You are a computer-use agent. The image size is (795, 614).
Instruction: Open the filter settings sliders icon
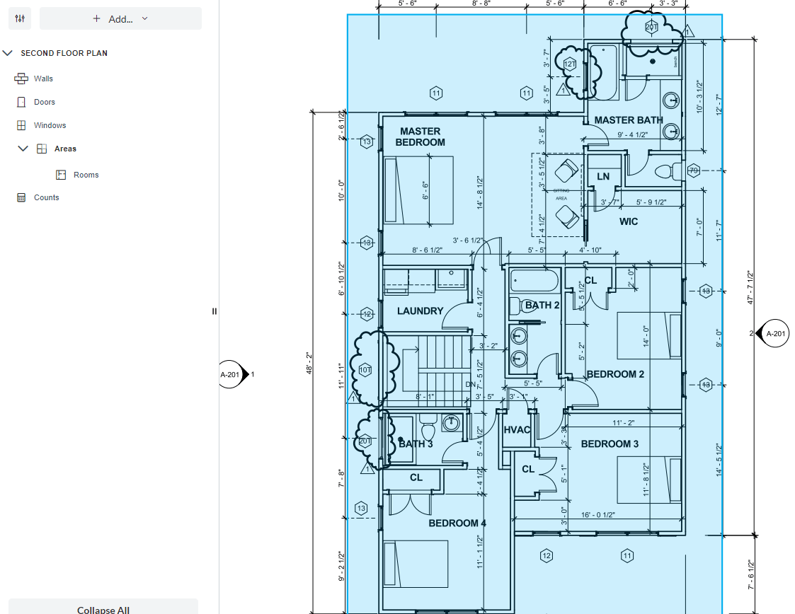(20, 18)
